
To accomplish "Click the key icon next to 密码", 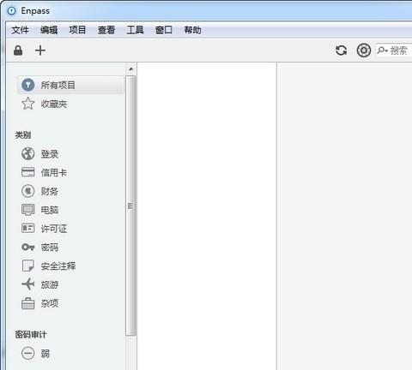I will pyautogui.click(x=28, y=247).
